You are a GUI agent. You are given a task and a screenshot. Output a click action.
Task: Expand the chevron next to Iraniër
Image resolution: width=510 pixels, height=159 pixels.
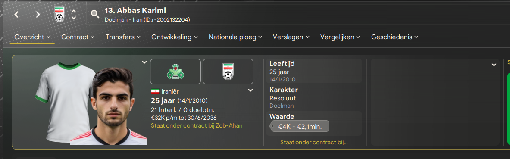pos(250,90)
